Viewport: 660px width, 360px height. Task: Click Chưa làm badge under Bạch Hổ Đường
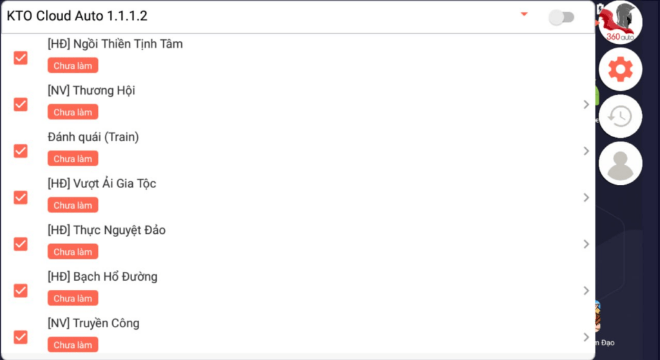click(73, 298)
